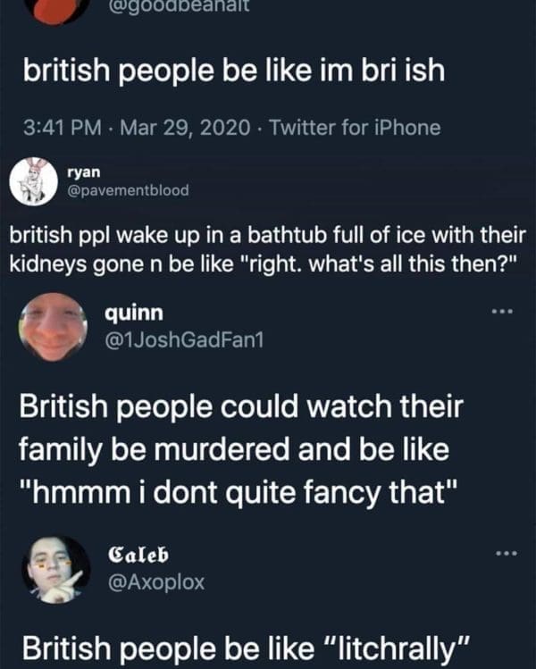Visit @Axoplox profile handle
This screenshot has width=536, height=669.
(x=156, y=582)
